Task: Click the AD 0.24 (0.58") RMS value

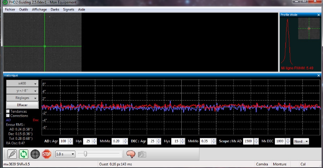Action: pos(21,129)
